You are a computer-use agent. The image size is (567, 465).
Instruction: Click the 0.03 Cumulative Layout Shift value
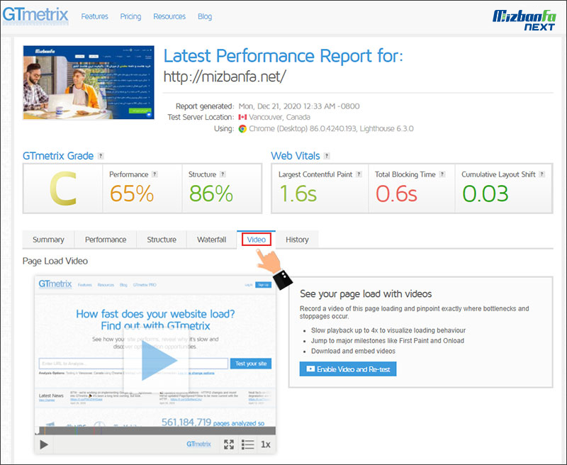tap(485, 194)
